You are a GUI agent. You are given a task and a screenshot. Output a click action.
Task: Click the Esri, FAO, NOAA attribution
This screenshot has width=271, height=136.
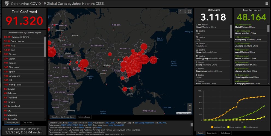tap(184, 113)
